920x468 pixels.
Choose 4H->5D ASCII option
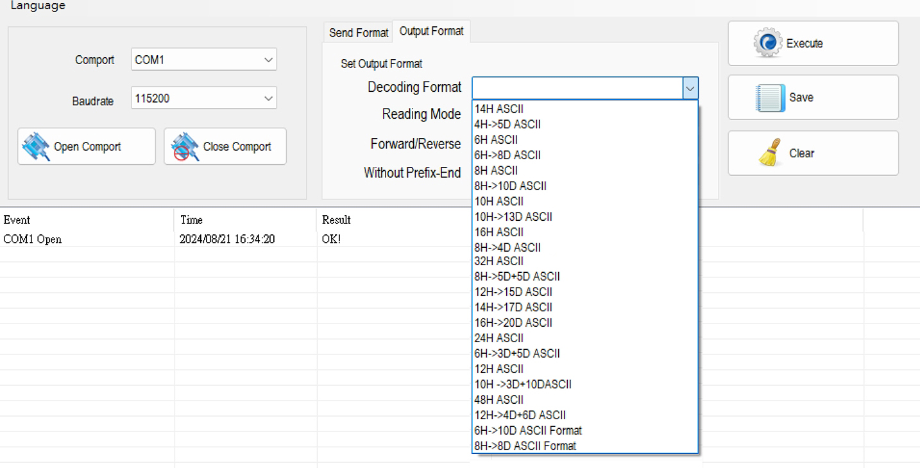click(585, 125)
